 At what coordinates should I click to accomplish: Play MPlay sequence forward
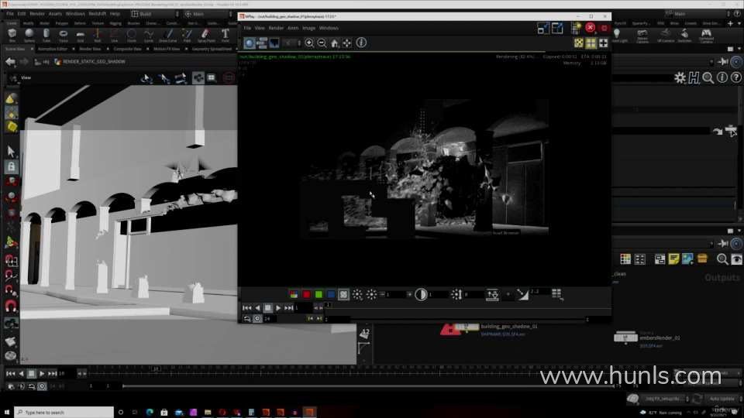(278, 308)
